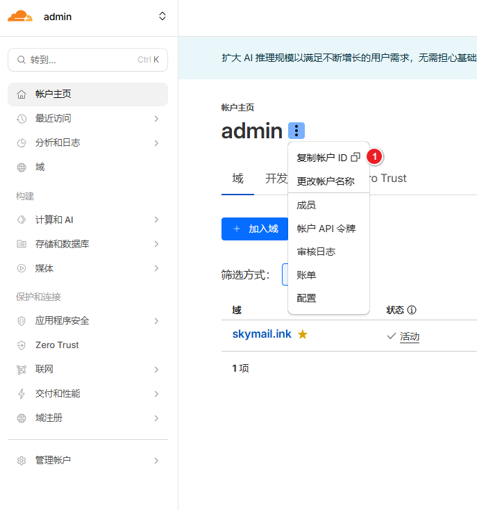The height and width of the screenshot is (510, 477).
Task: Expand the 计算和 AI section chevron
Action: 156,220
